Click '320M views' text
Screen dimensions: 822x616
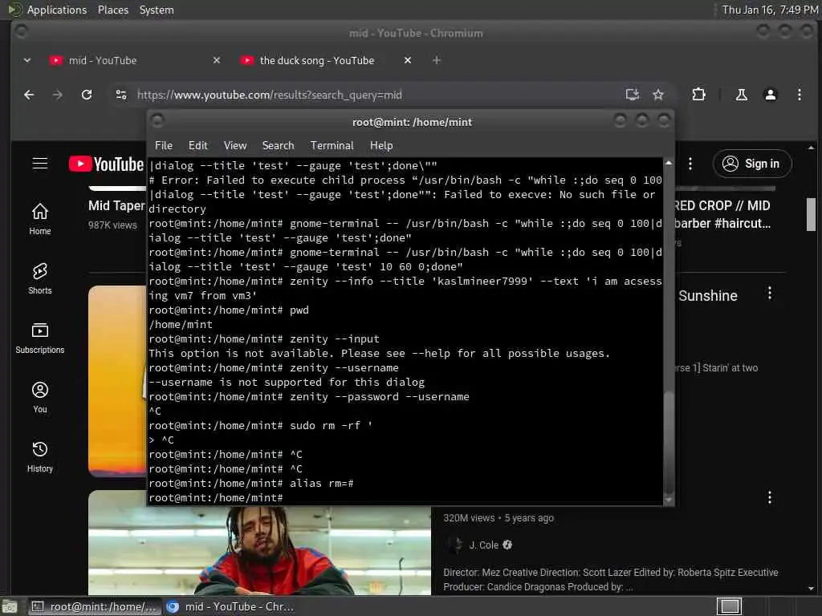(469, 518)
